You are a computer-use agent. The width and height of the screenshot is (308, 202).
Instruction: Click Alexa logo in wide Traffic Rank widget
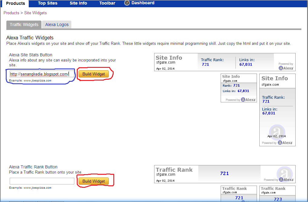[287, 180]
